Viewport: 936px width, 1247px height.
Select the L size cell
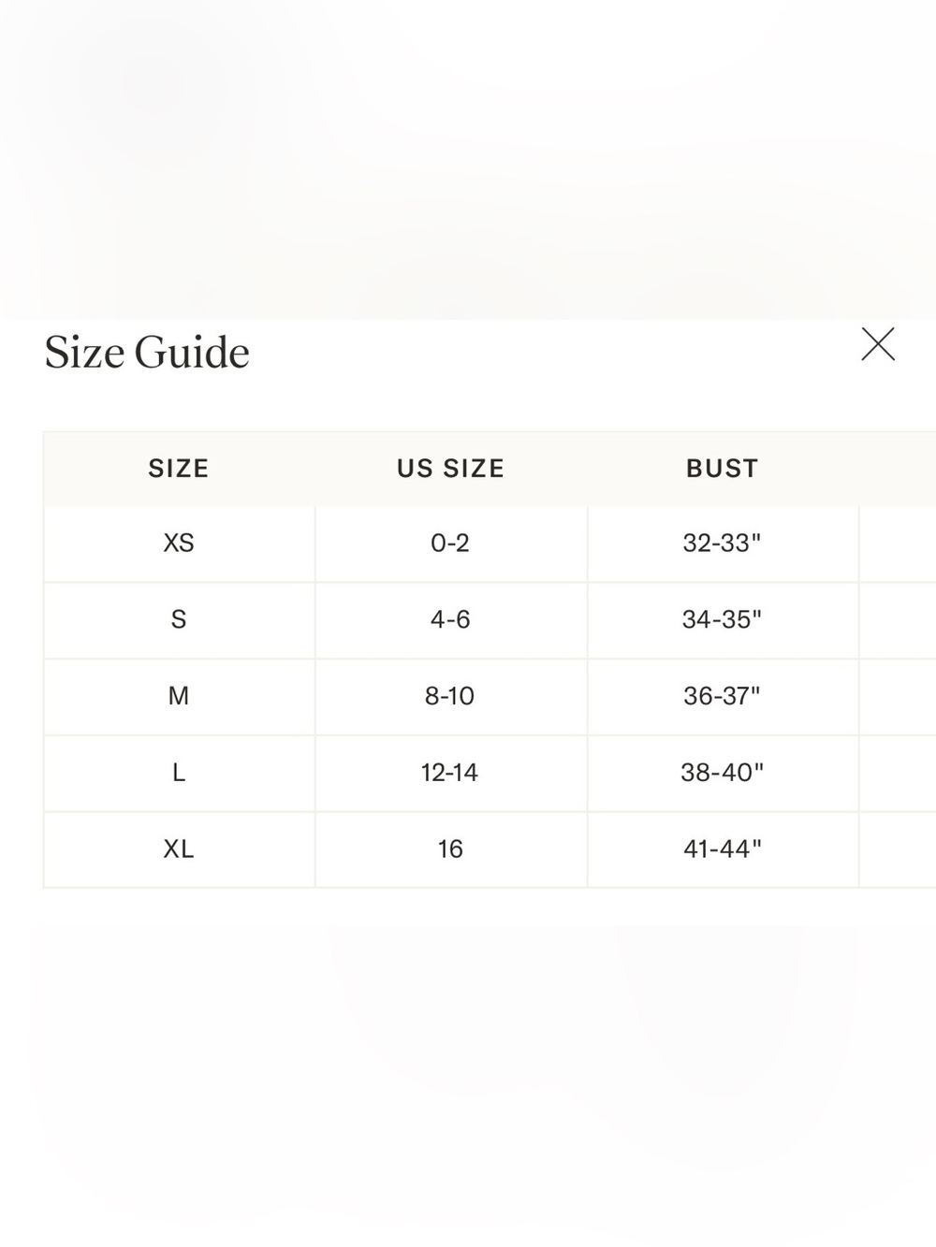point(179,774)
